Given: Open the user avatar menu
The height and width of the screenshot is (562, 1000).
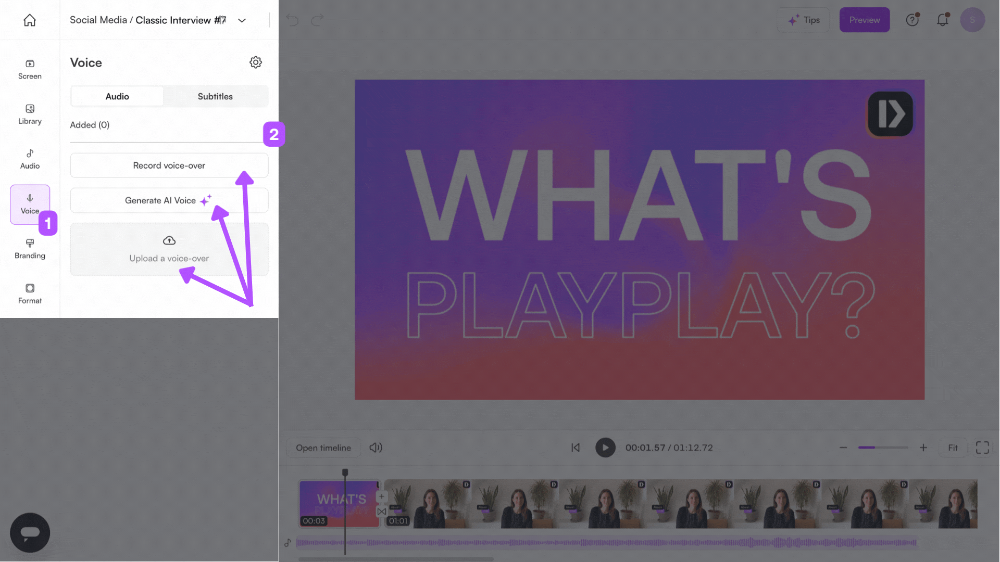Looking at the screenshot, I should (972, 20).
